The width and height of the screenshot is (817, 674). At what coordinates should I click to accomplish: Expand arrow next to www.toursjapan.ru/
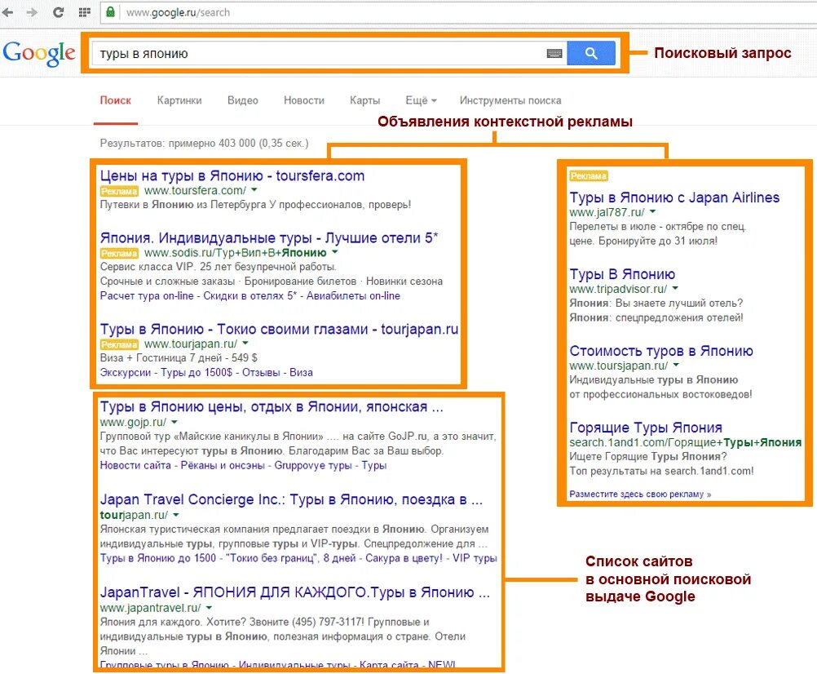(676, 365)
